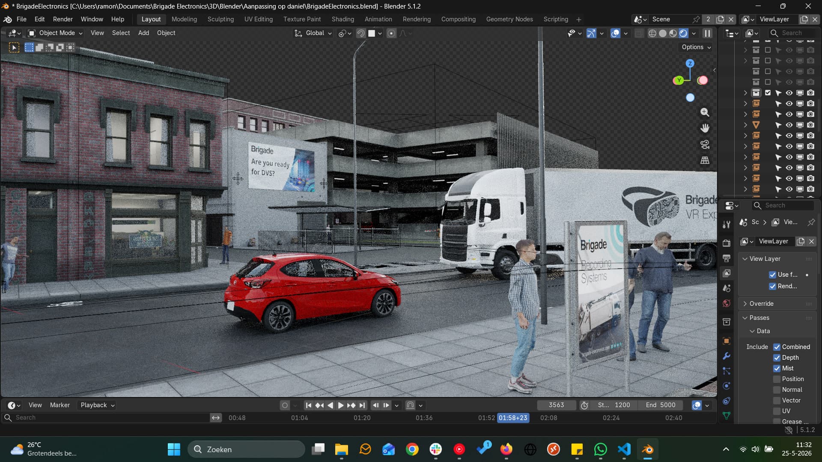Jump to the timeline end frame
This screenshot has height=462, width=822.
(x=362, y=405)
